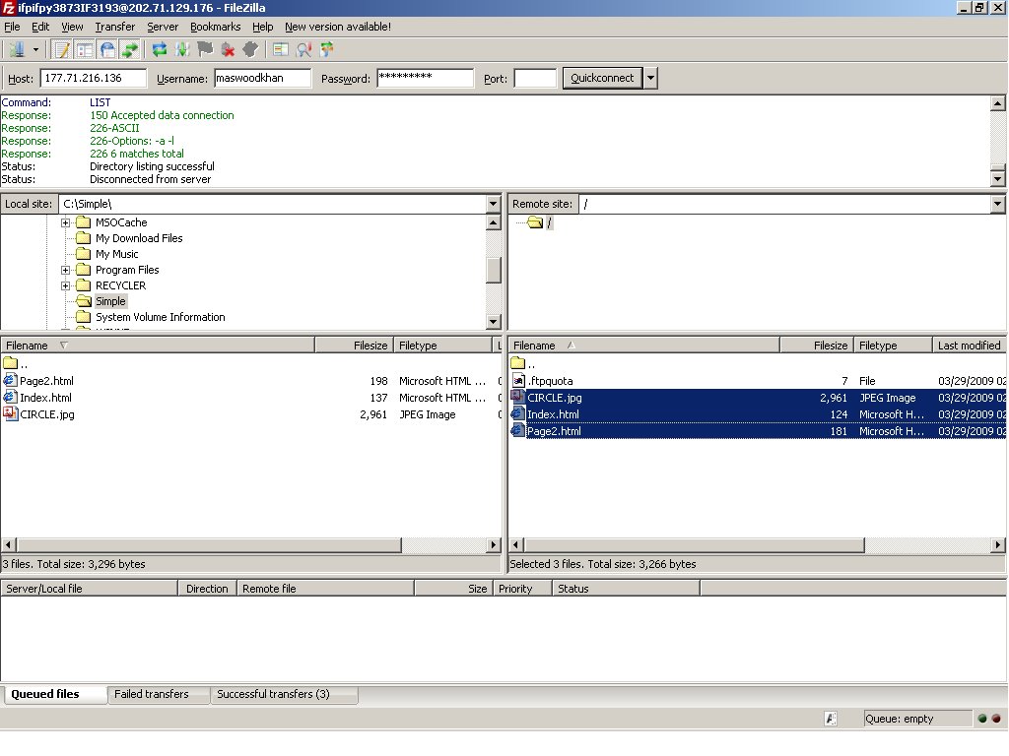
Task: Open the local parent directory folder icon
Action: point(10,363)
